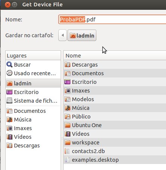Image resolution: width=166 pixels, height=170 pixels.
Task: Click the Modelos folder icon
Action: tap(67, 99)
